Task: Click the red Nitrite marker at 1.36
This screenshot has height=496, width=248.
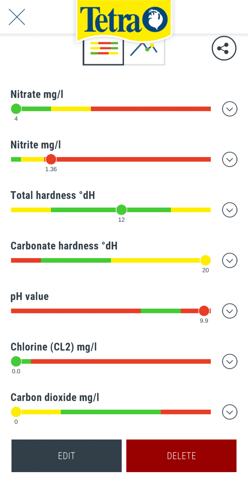Action: (51, 159)
